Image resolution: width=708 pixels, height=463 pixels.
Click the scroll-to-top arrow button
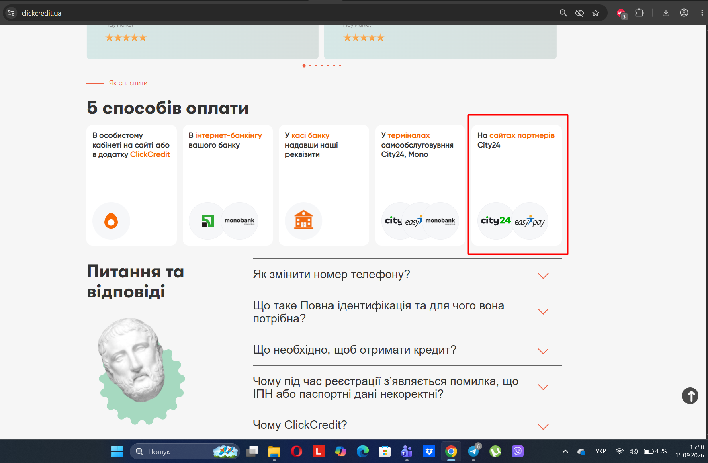pos(690,396)
